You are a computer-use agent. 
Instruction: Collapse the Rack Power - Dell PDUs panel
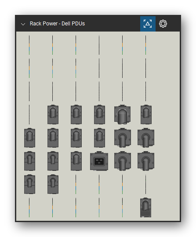[x=23, y=24]
